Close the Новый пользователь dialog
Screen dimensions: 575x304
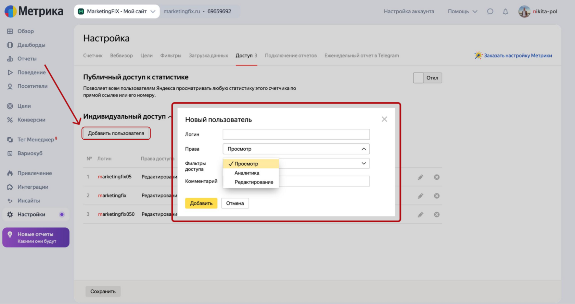tap(384, 119)
